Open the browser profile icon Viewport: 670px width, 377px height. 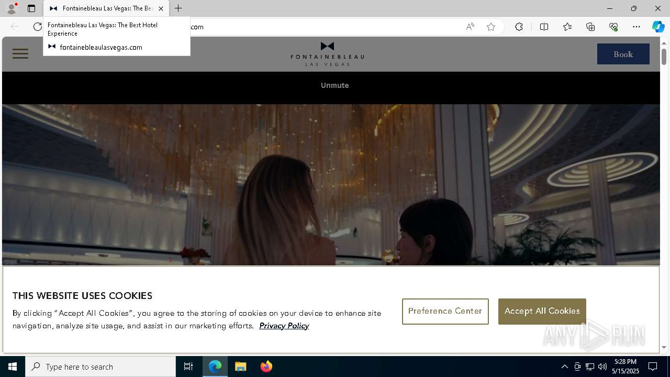12,8
